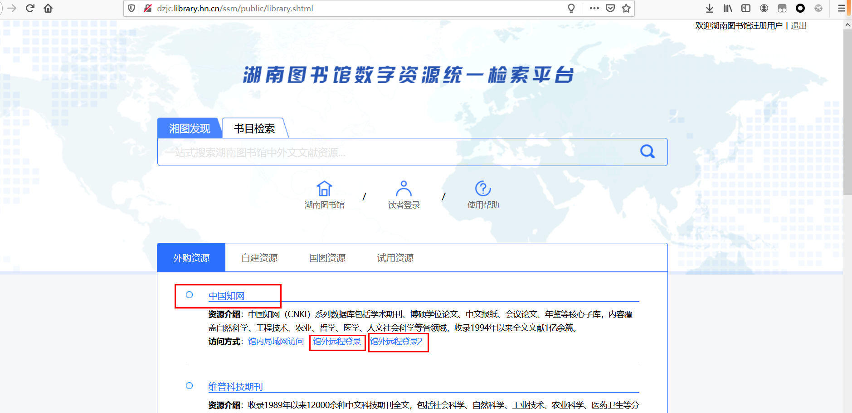Open downloads arrow in toolbar
852x413 pixels.
click(x=710, y=8)
